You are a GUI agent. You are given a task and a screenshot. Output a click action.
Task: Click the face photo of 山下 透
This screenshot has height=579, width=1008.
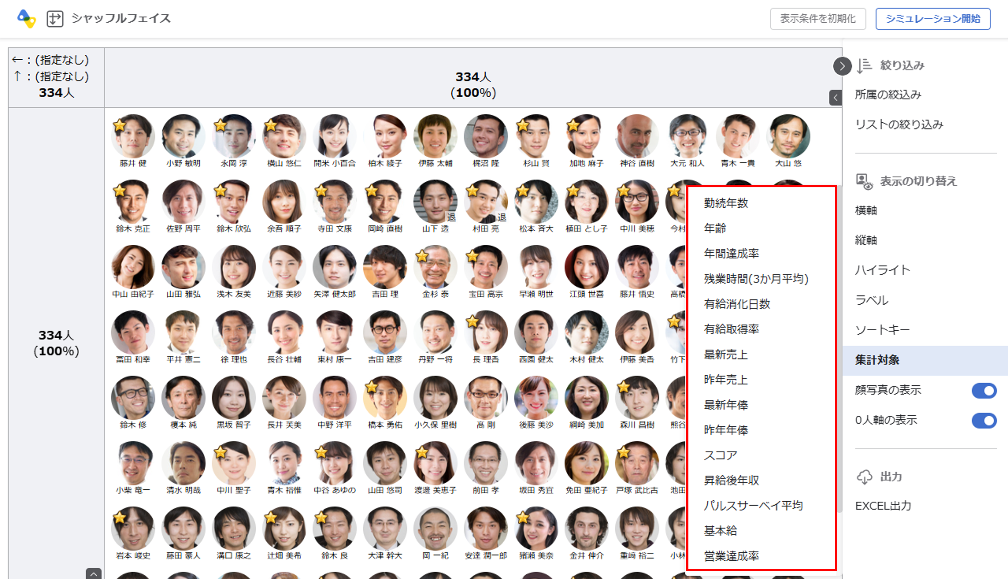coord(435,201)
